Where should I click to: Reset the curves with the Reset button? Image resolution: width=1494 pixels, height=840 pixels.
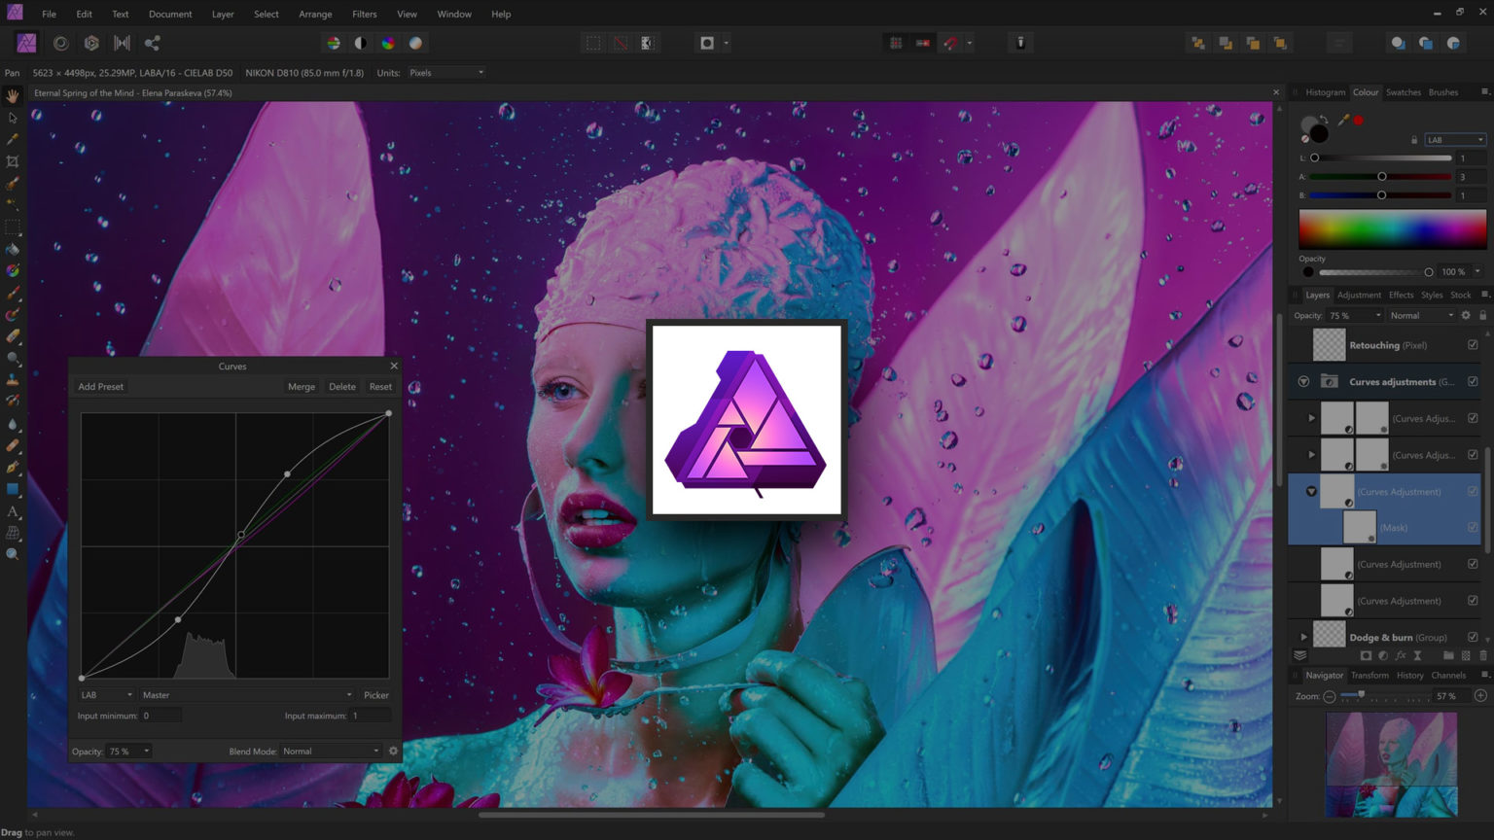(380, 386)
